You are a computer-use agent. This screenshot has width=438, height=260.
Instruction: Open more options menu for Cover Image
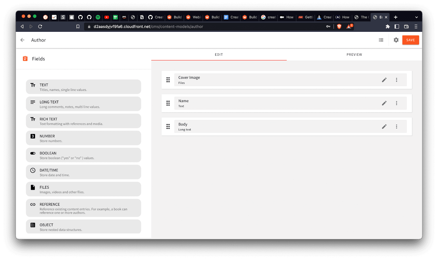tap(396, 80)
